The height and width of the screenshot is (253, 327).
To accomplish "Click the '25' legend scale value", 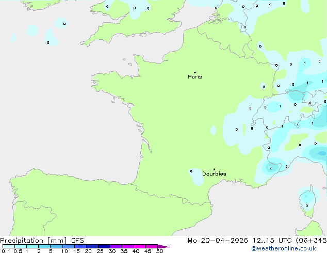I will (100, 251).
